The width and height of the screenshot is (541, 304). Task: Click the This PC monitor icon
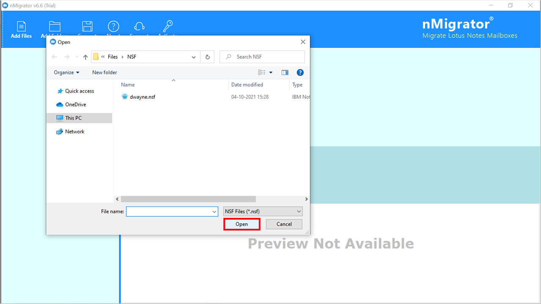pyautogui.click(x=60, y=118)
